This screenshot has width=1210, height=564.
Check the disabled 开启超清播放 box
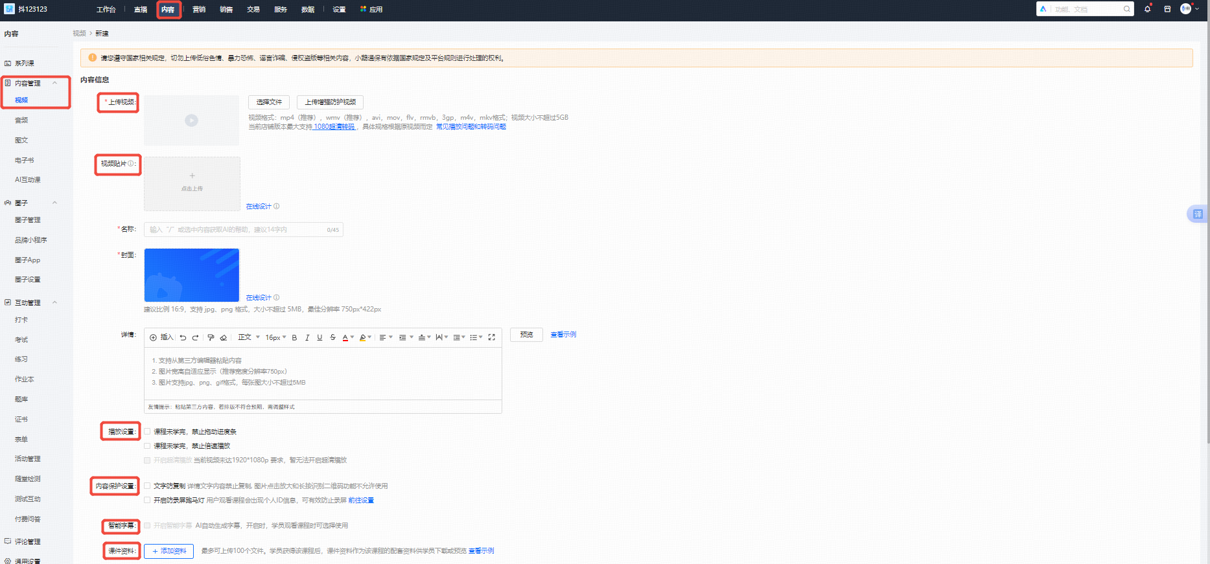tap(147, 460)
